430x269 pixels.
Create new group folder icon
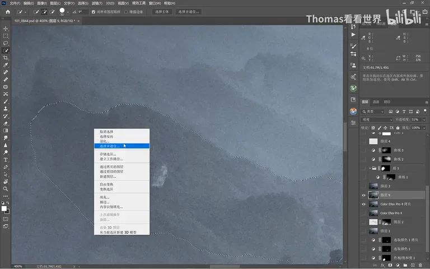click(405, 265)
